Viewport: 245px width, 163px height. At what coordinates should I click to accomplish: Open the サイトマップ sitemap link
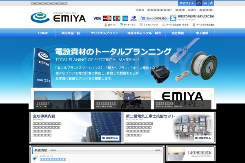(128, 24)
